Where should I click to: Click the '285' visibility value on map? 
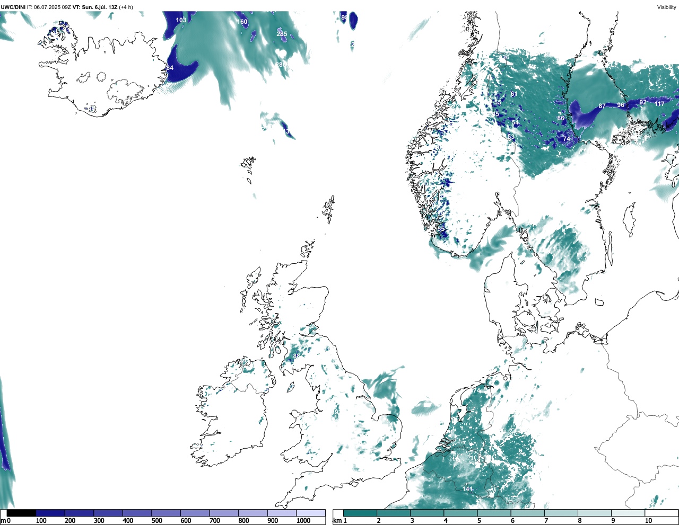[x=282, y=34]
